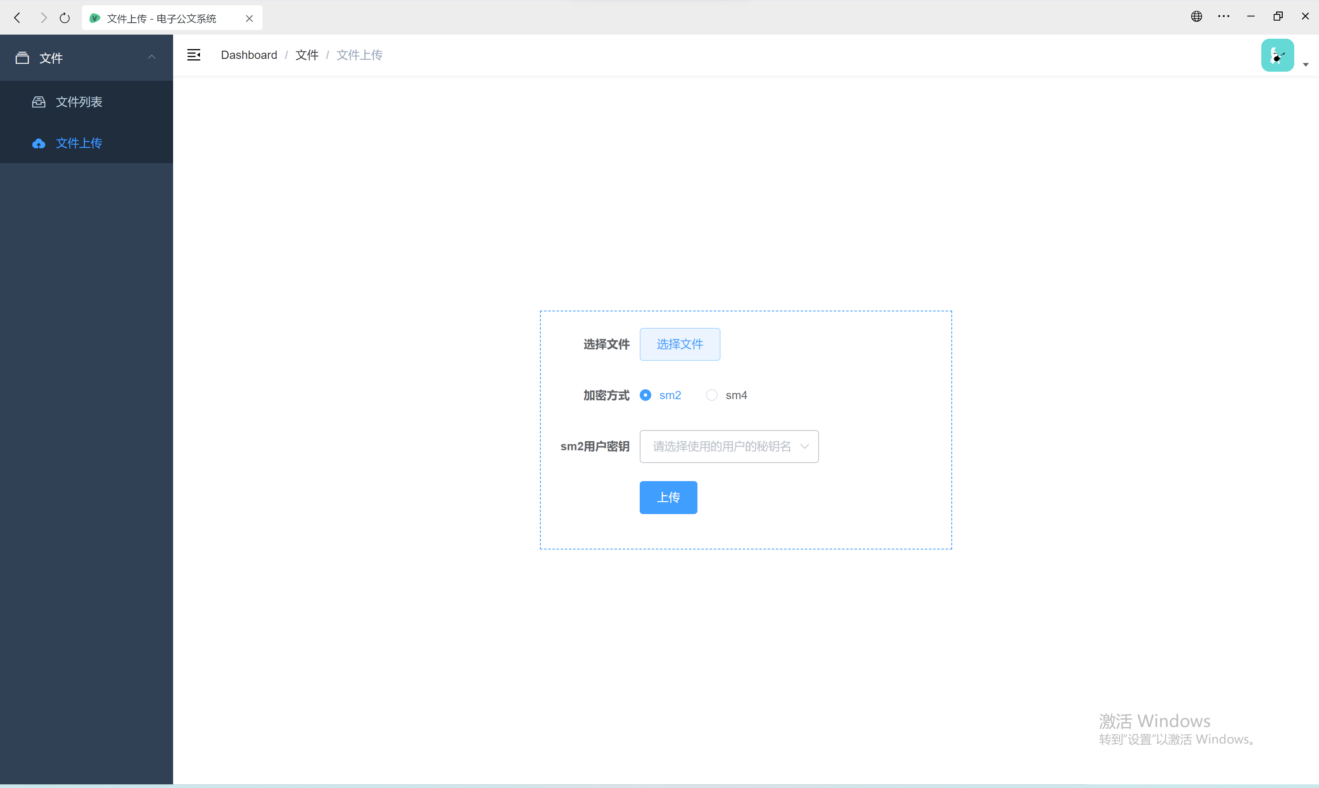Collapse the 文件 sidebar menu chevron

click(x=152, y=57)
